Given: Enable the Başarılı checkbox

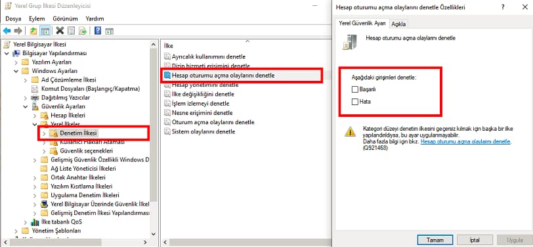Looking at the screenshot, I should tap(355, 89).
